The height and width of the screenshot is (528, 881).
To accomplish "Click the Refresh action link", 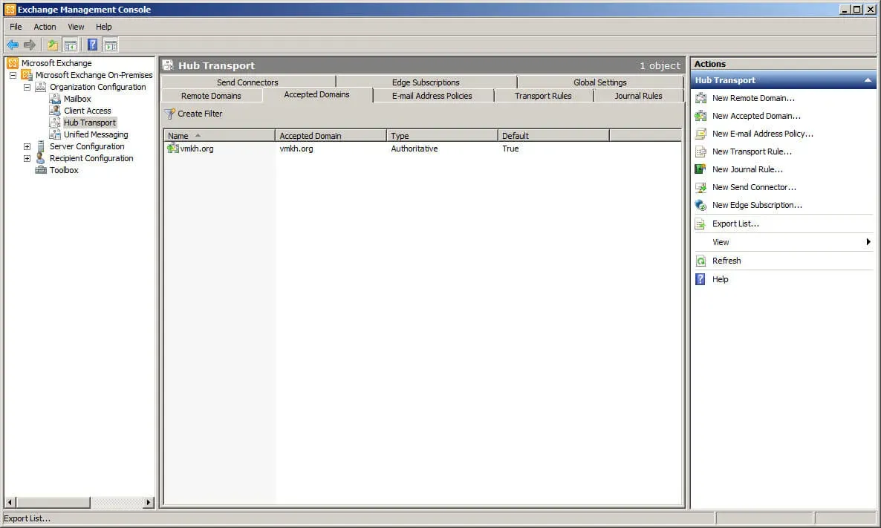I will [x=726, y=261].
